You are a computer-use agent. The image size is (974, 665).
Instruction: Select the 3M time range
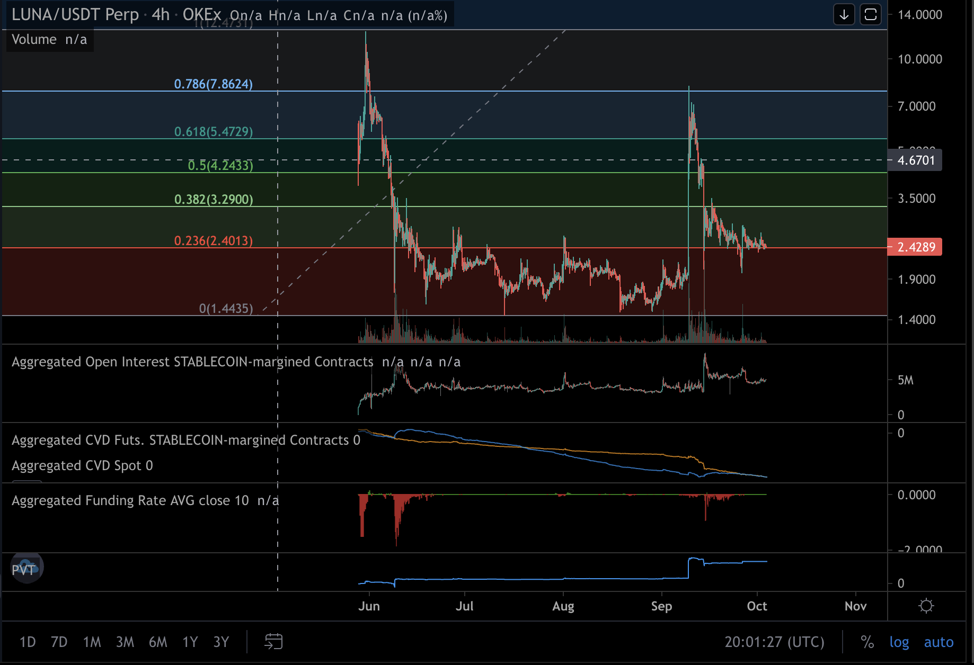click(125, 642)
